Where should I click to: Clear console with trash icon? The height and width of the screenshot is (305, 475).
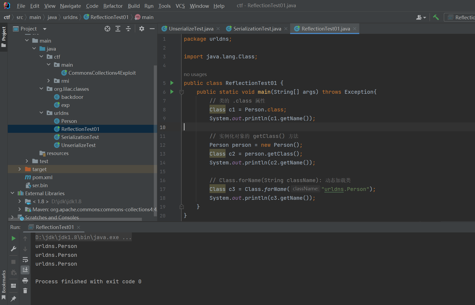(25, 291)
